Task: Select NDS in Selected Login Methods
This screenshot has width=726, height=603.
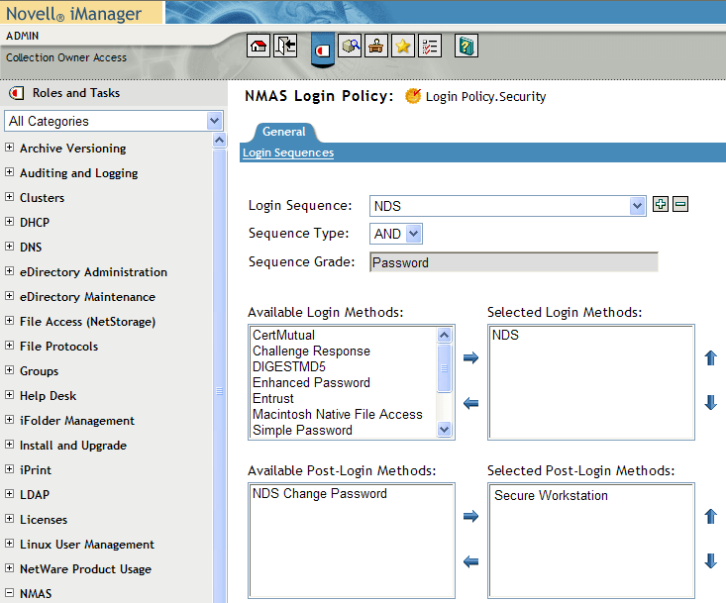Action: 505,335
